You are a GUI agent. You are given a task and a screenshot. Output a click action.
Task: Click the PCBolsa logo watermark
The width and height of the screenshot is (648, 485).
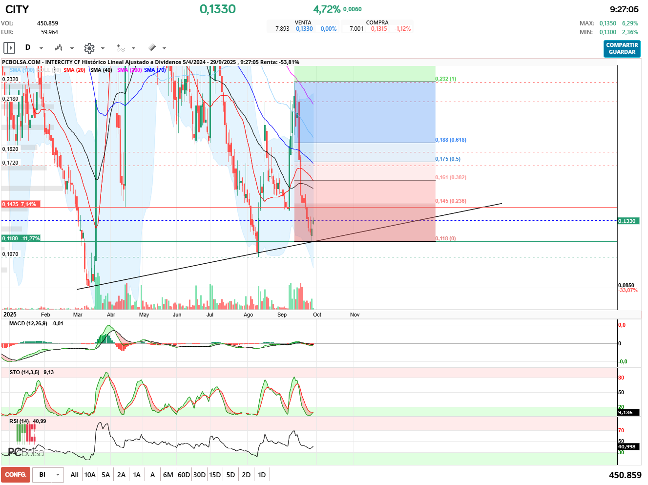[x=26, y=452]
